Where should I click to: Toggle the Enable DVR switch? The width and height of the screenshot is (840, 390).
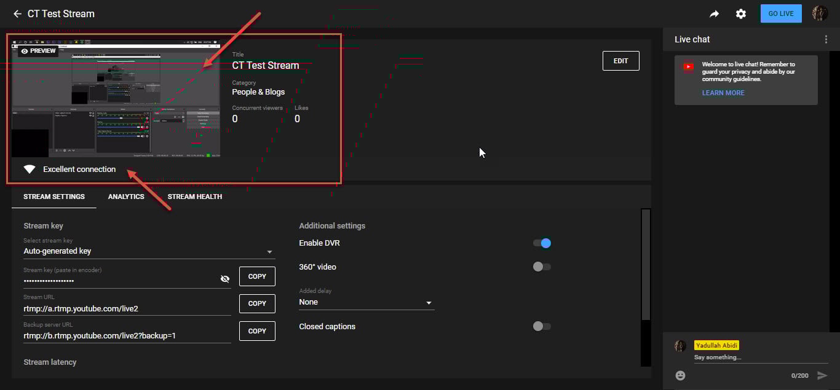pos(542,243)
